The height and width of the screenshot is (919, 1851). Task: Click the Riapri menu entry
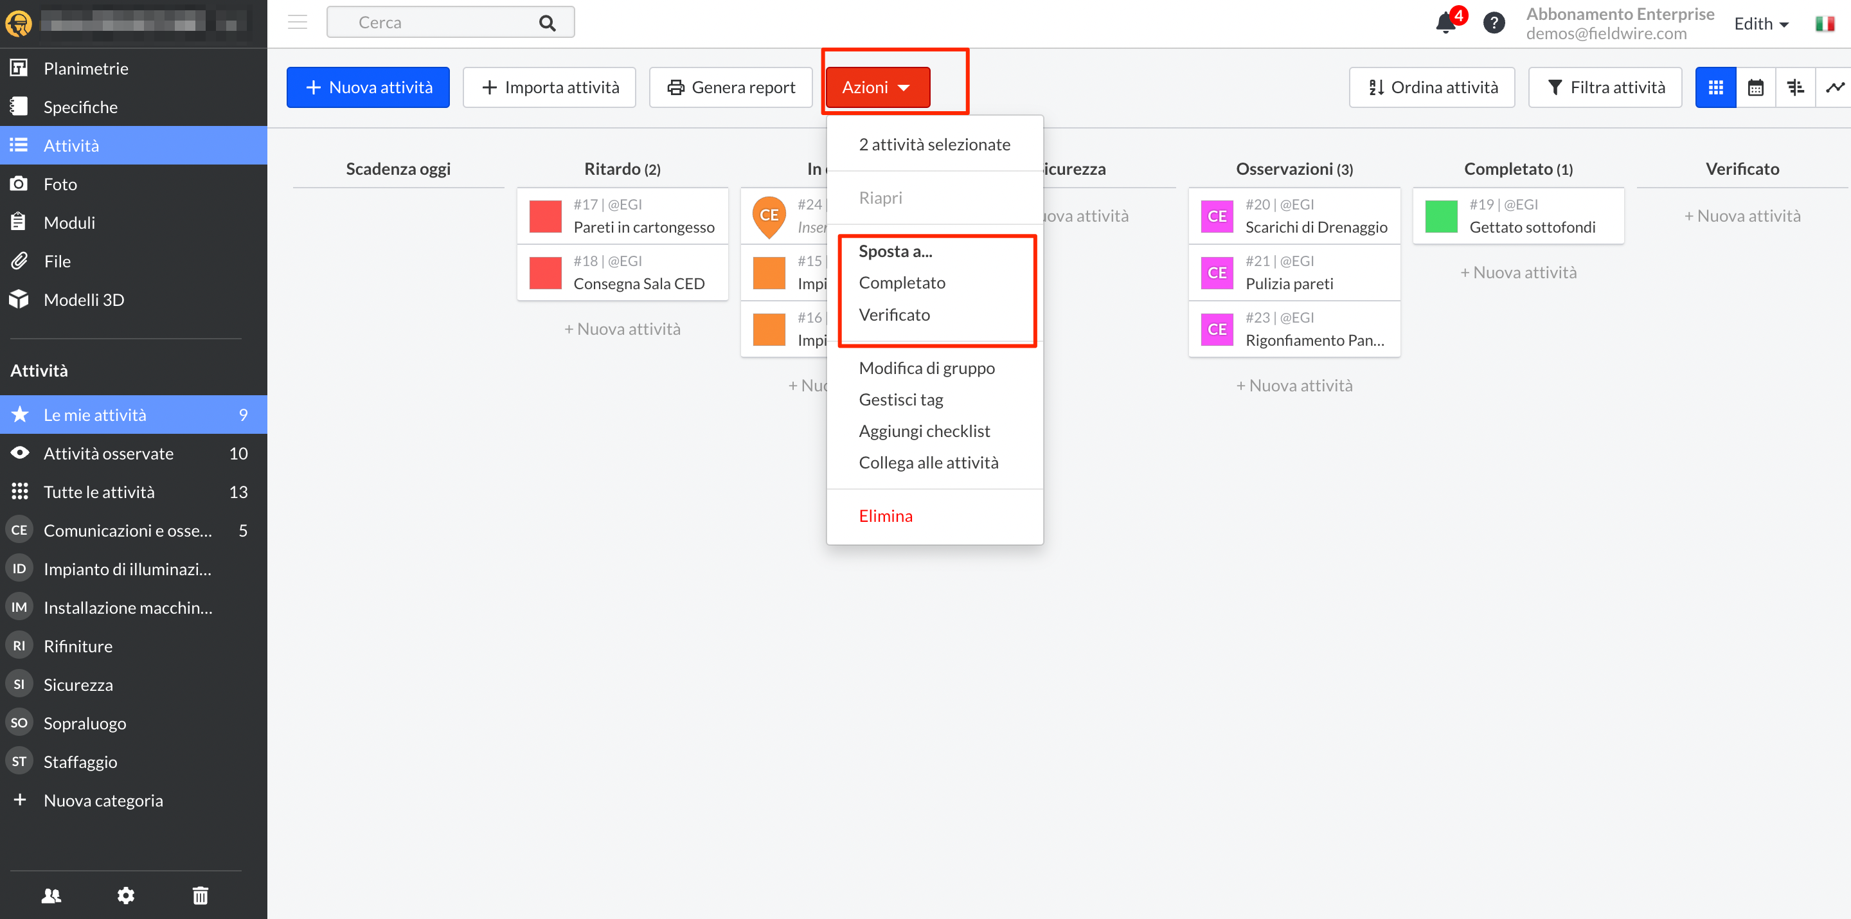click(934, 197)
